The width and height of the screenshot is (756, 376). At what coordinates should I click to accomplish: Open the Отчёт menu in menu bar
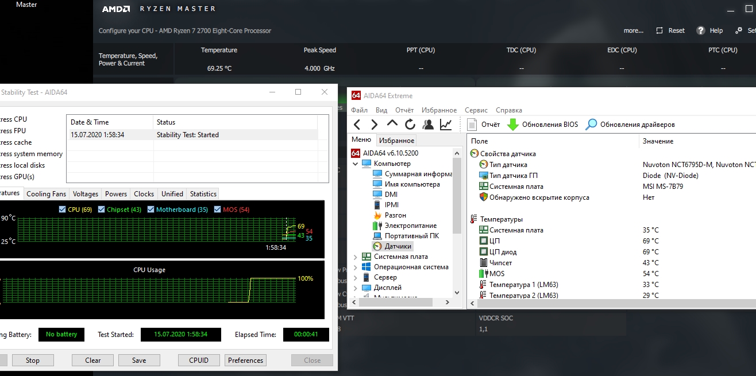(404, 110)
